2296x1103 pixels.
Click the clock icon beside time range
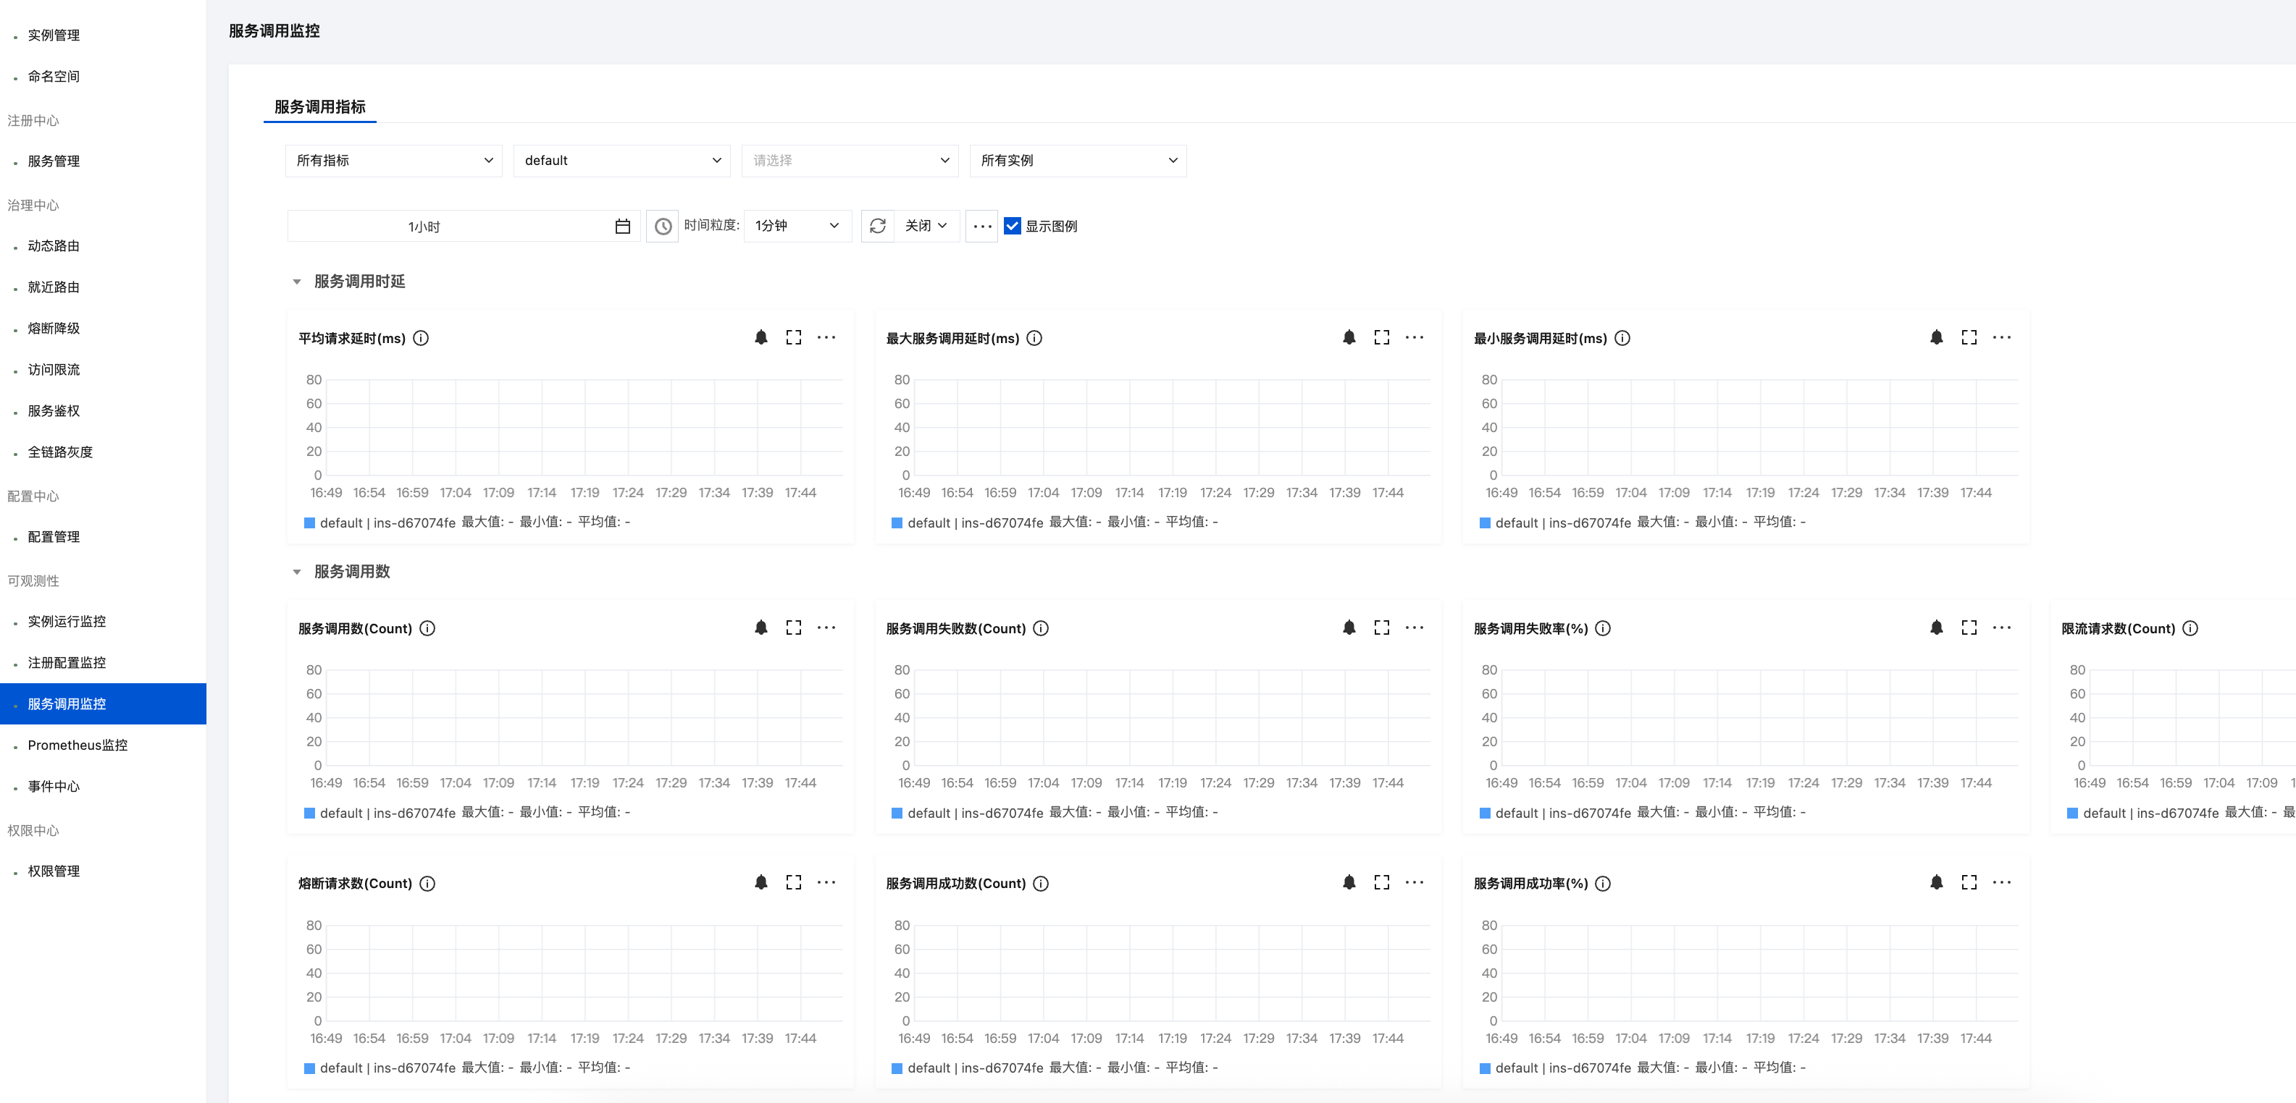662,227
